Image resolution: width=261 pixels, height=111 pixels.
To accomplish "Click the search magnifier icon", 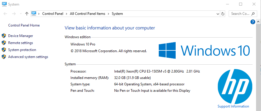I will (253, 14).
